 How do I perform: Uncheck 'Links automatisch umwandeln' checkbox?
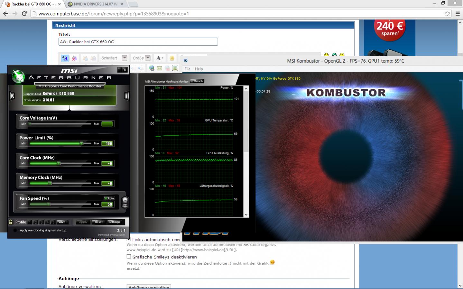[x=129, y=239]
